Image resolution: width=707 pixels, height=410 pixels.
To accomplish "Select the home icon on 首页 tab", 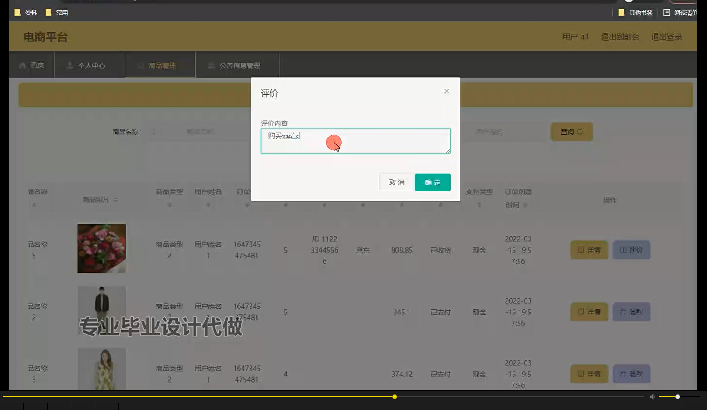I will click(x=21, y=65).
